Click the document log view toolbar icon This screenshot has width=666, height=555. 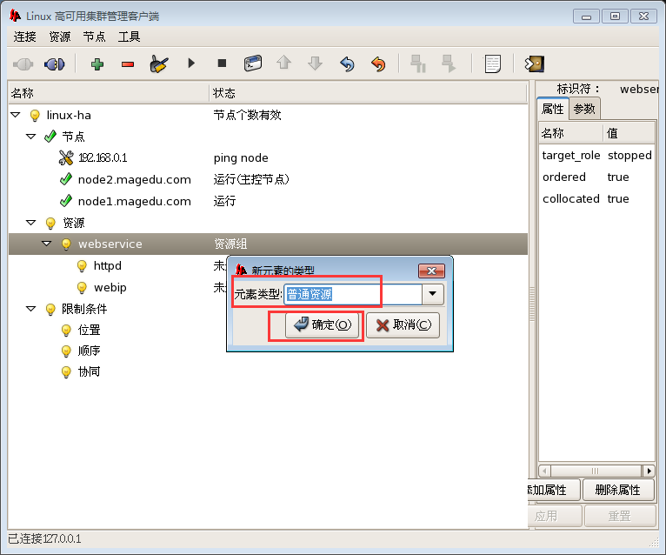point(493,64)
